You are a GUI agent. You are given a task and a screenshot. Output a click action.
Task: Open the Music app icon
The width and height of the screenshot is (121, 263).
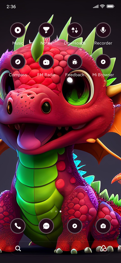coord(18,30)
